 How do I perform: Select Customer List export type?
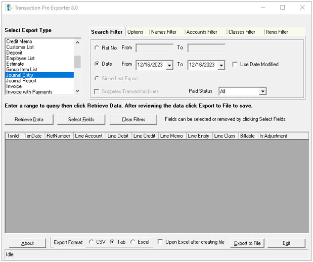point(39,47)
